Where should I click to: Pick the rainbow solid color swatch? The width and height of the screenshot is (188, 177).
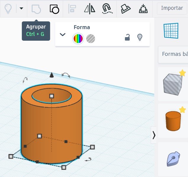[78, 38]
